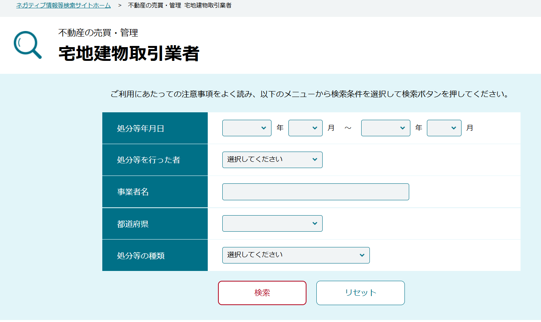
Task: Open the 処分等を行った者 dropdown
Action: tap(272, 160)
